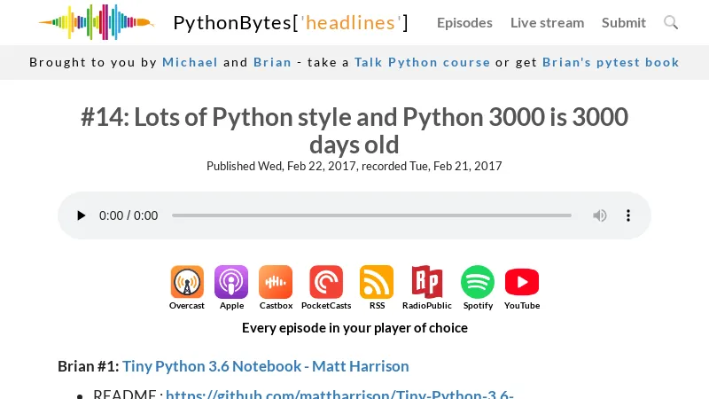Screen dimensions: 709x399
Task: Open the RSS feed icon
Action: point(377,283)
